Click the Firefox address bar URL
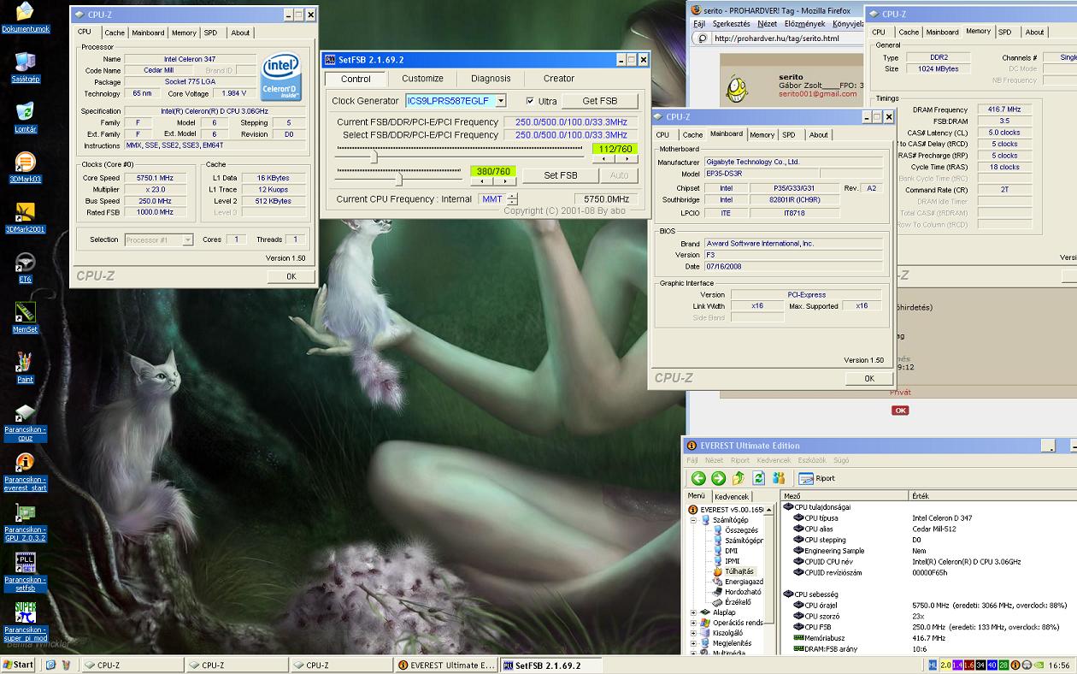The image size is (1077, 674). pyautogui.click(x=777, y=38)
